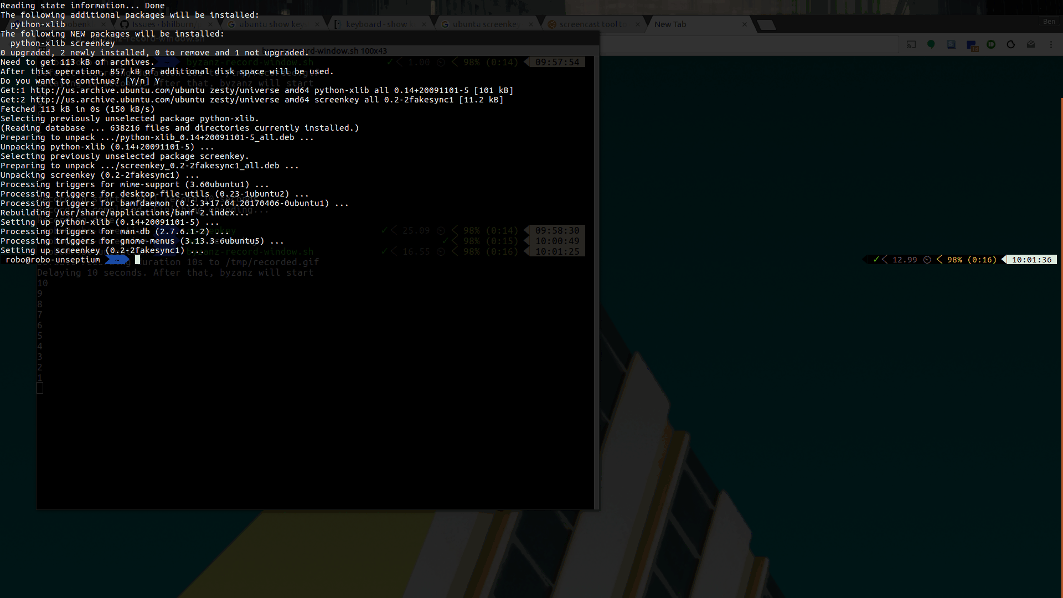Close the 'ubuntu screenkey' tab
The height and width of the screenshot is (598, 1063).
[x=530, y=24]
